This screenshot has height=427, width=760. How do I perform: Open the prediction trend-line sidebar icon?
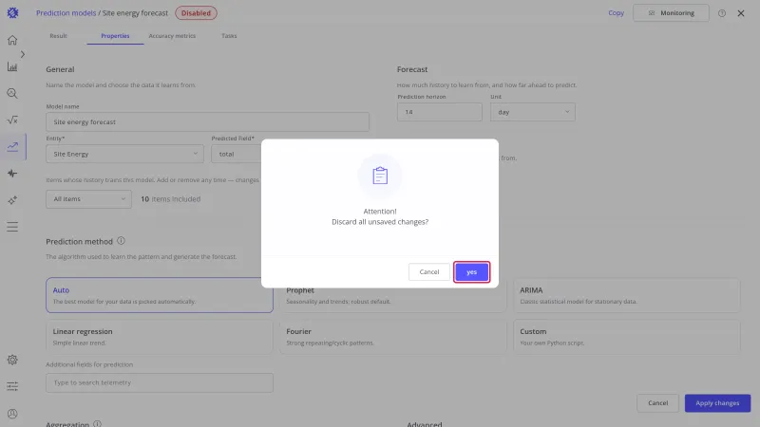click(x=12, y=147)
